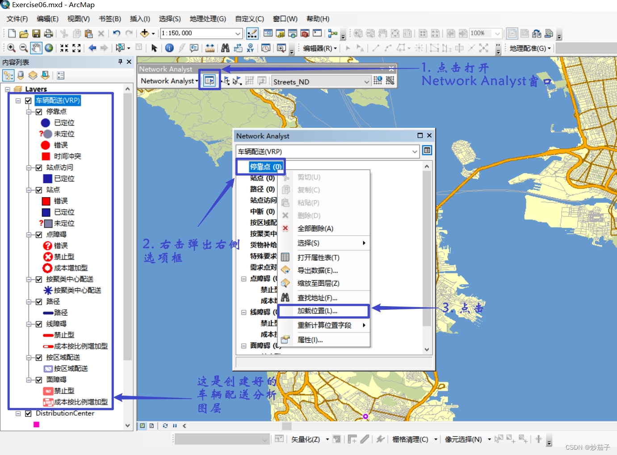Activate the Pan tool on the map toolbar
Image resolution: width=617 pixels, height=455 pixels.
click(36, 48)
